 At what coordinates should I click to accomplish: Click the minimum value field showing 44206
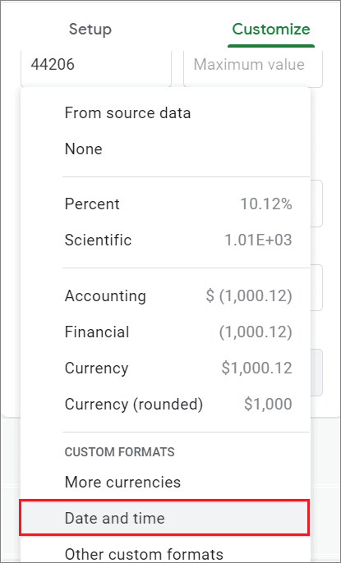(96, 66)
